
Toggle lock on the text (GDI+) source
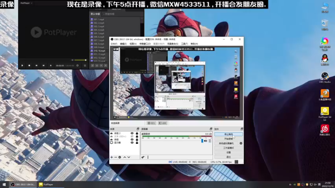137,137
